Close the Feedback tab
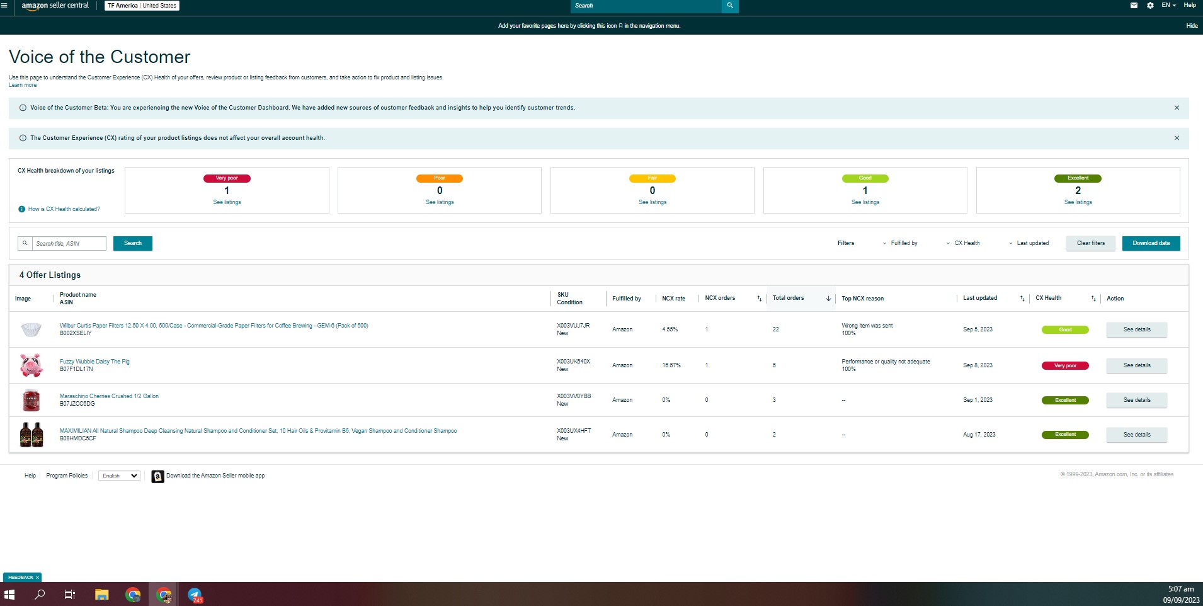 coord(37,578)
